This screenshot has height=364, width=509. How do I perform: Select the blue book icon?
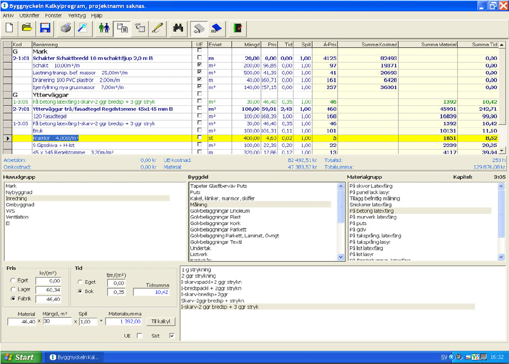pos(216,28)
